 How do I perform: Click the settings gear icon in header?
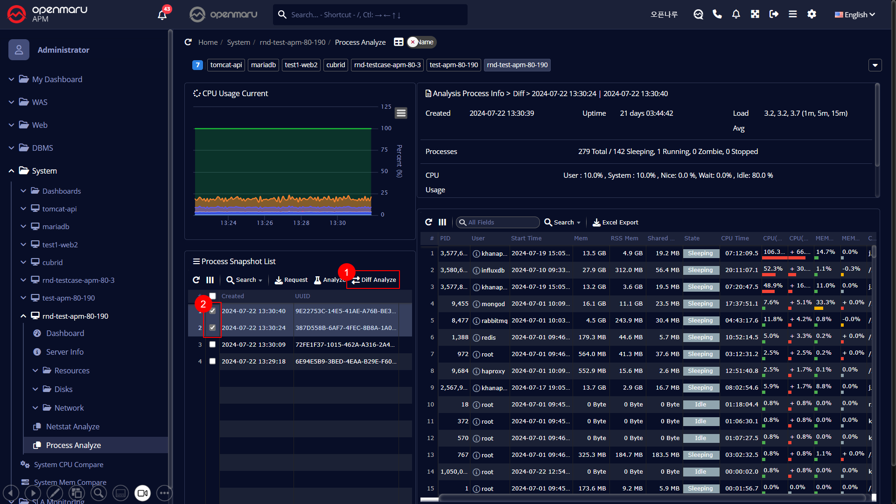pos(812,14)
